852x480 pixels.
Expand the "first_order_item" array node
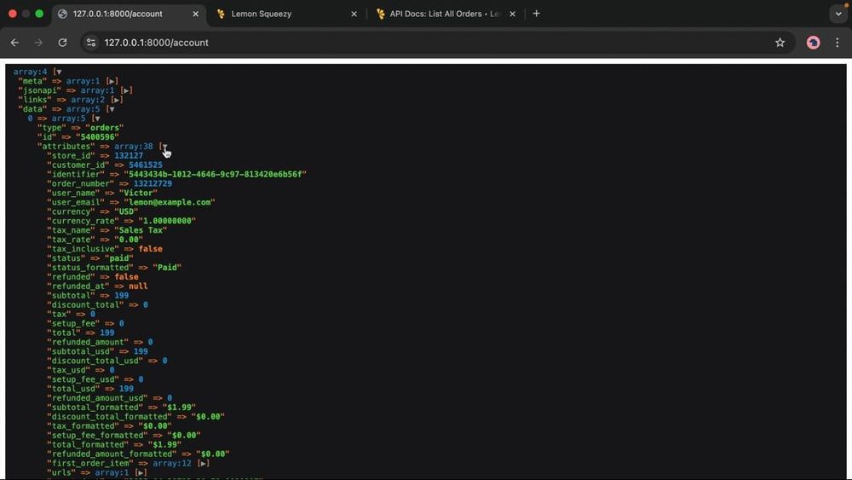[203, 463]
